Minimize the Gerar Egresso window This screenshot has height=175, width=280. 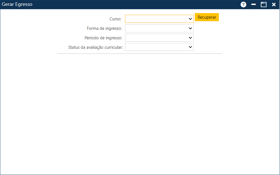[x=253, y=4]
